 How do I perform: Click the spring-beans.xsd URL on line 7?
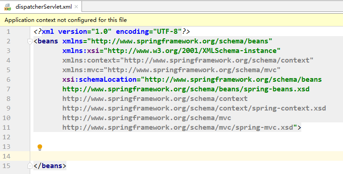click(x=186, y=89)
